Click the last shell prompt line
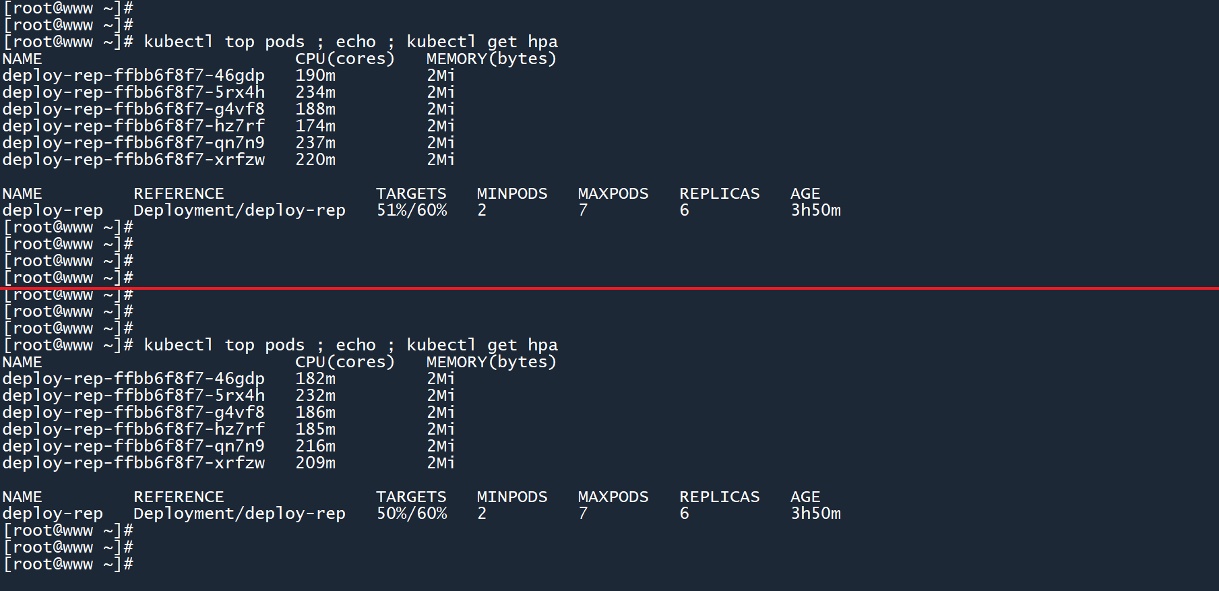1219x591 pixels. point(69,564)
